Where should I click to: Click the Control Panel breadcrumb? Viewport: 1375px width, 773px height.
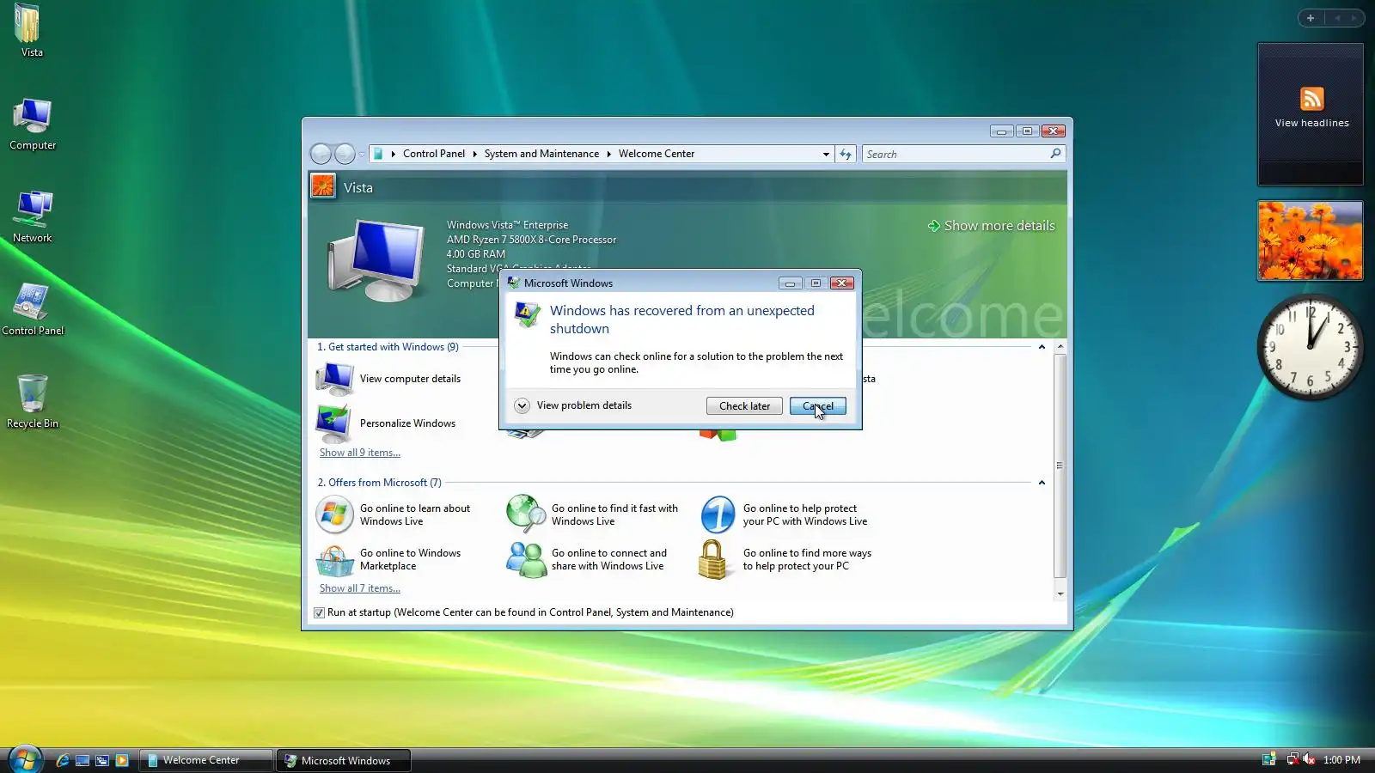(x=434, y=154)
